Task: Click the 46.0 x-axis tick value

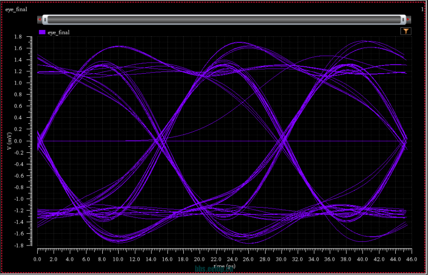Action: click(411, 260)
